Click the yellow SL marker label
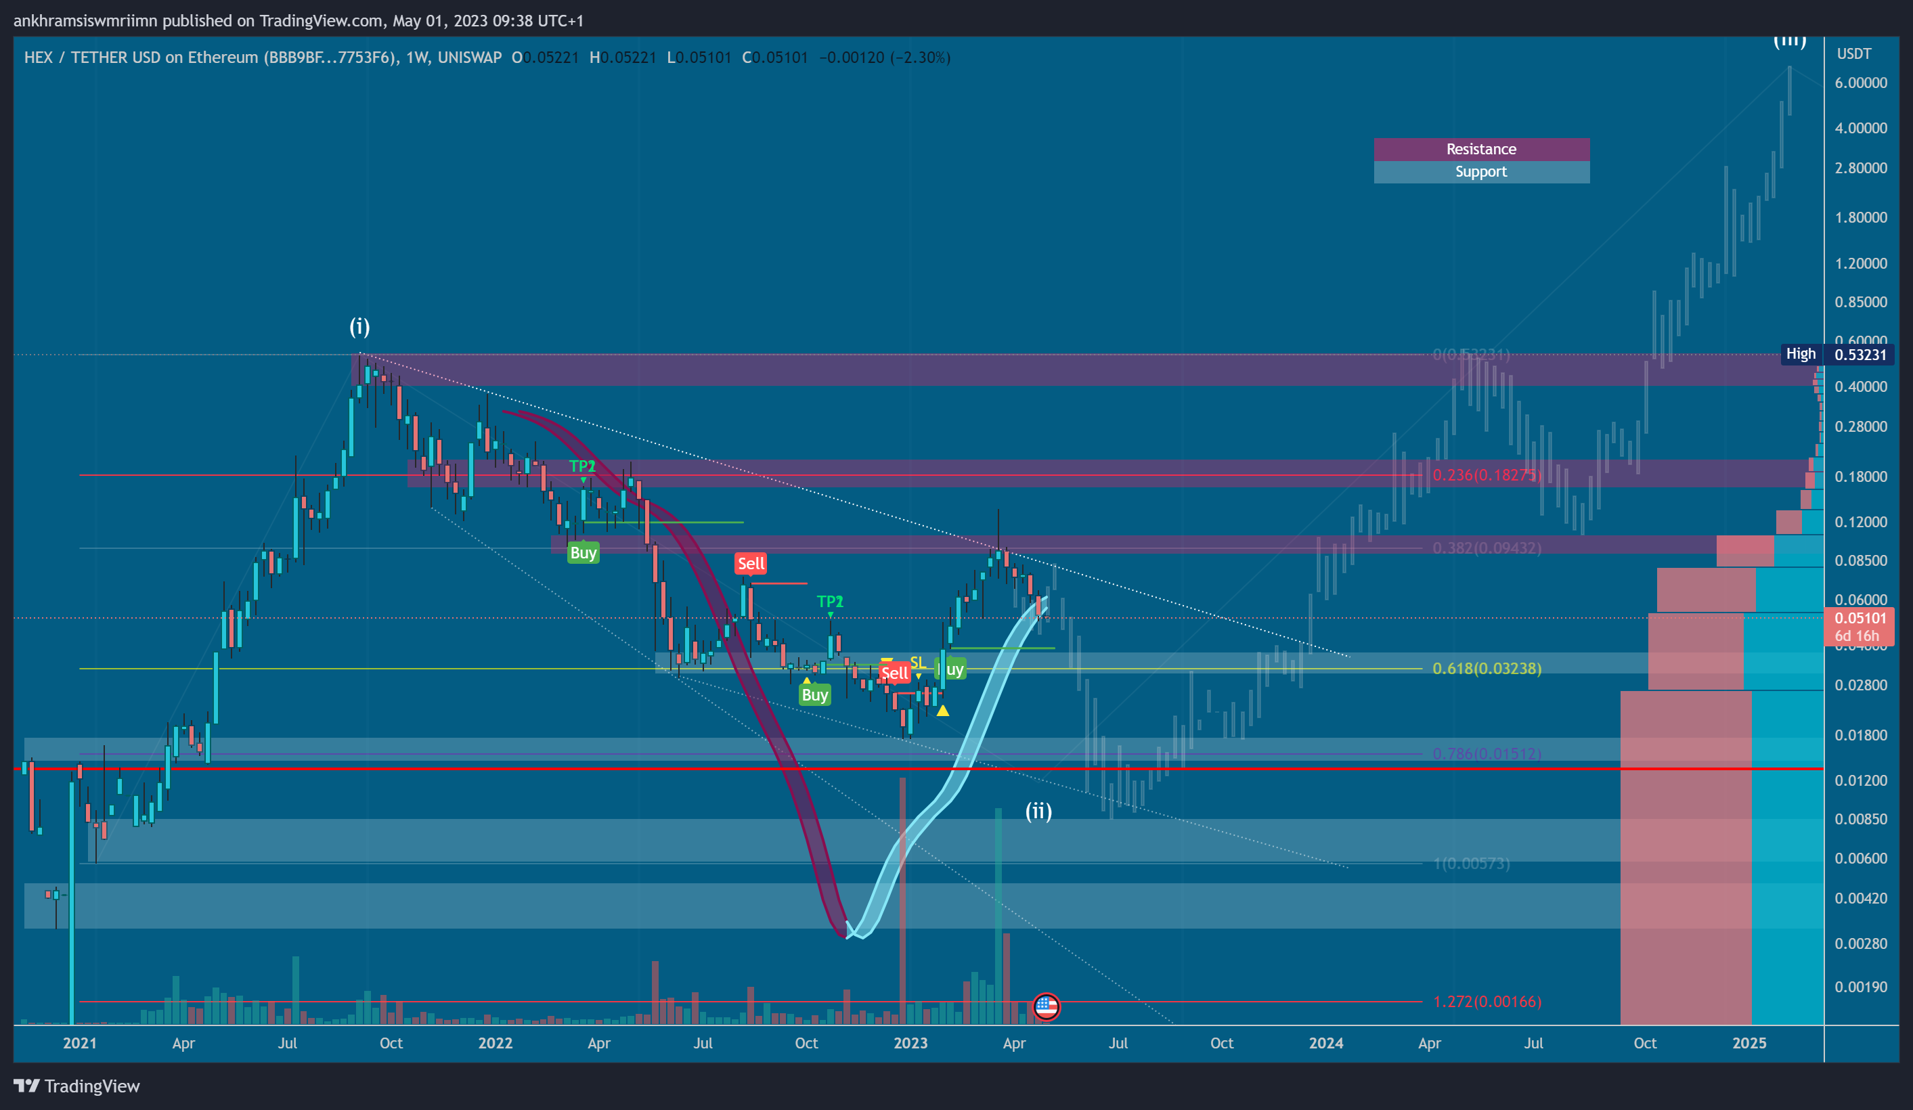This screenshot has height=1110, width=1913. 917,662
